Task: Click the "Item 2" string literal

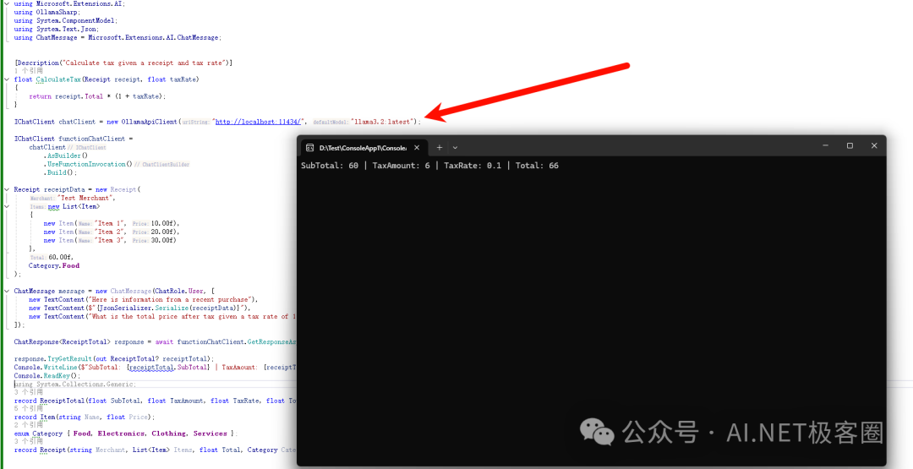Action: [x=110, y=232]
